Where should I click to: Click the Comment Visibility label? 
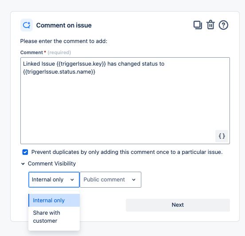(x=52, y=164)
